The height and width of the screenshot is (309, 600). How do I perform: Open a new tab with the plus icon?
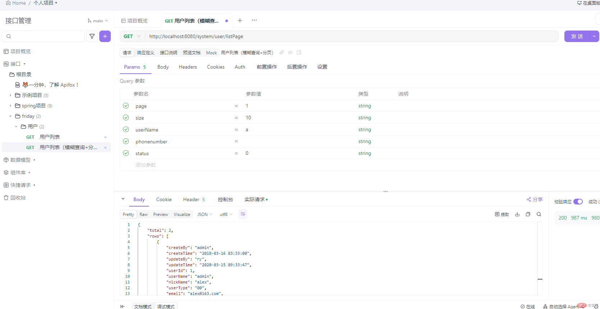pyautogui.click(x=240, y=20)
